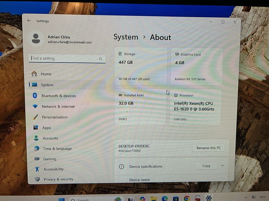Click the Installed RAM chip icon

[120, 95]
